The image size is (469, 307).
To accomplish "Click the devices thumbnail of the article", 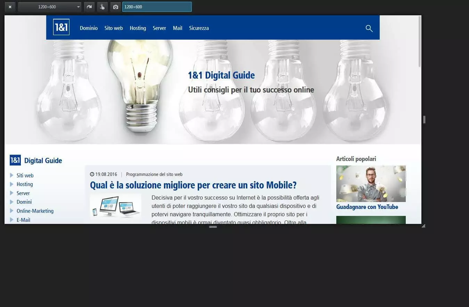I will (x=116, y=207).
